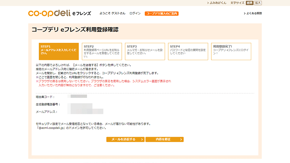Click the ようこそ ゲストさん text
This screenshot has height=163, width=290.
[x=112, y=13]
